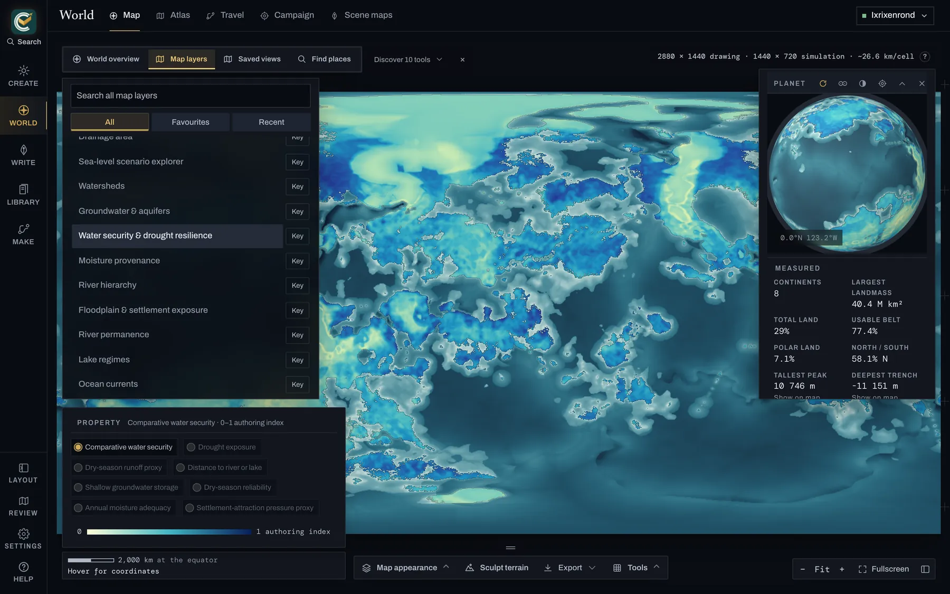The image size is (950, 594).
Task: Open the Write section in sidebar
Action: click(23, 155)
